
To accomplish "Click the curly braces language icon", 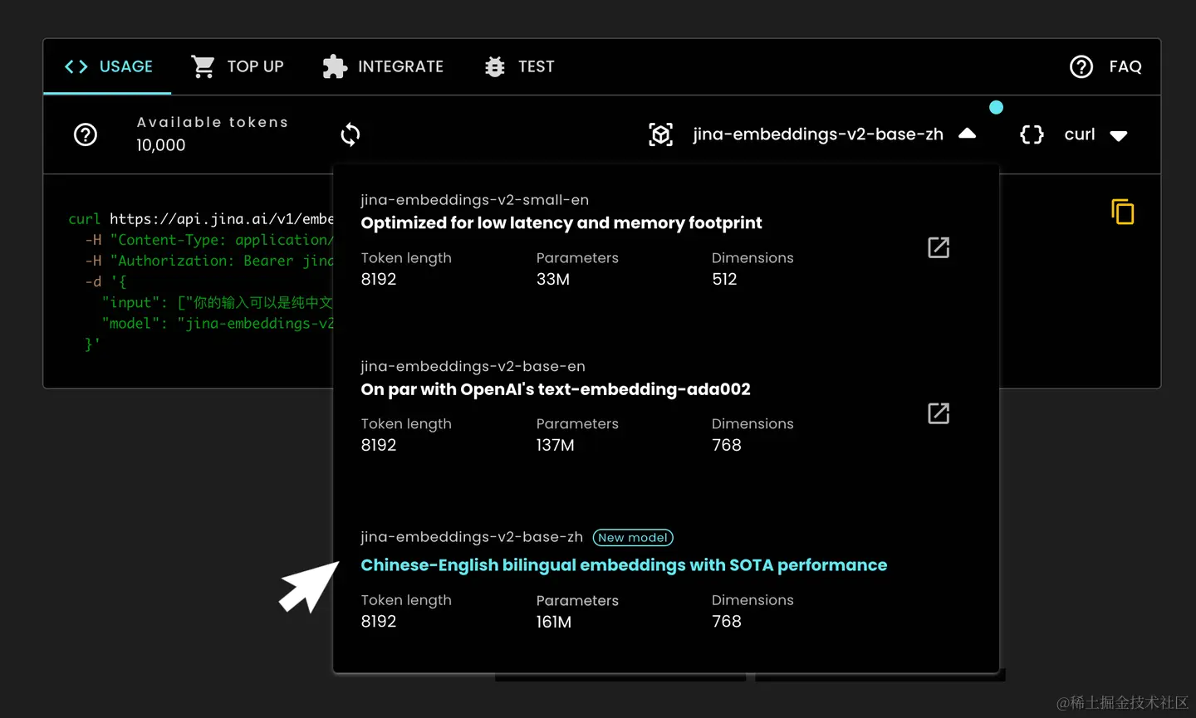I will (1032, 134).
